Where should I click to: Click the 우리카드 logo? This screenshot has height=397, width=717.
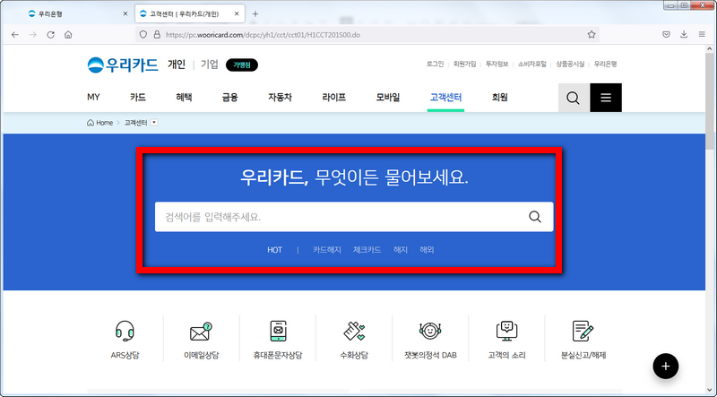(123, 65)
